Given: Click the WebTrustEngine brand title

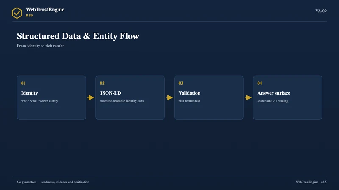Looking at the screenshot, I should click(x=45, y=9).
